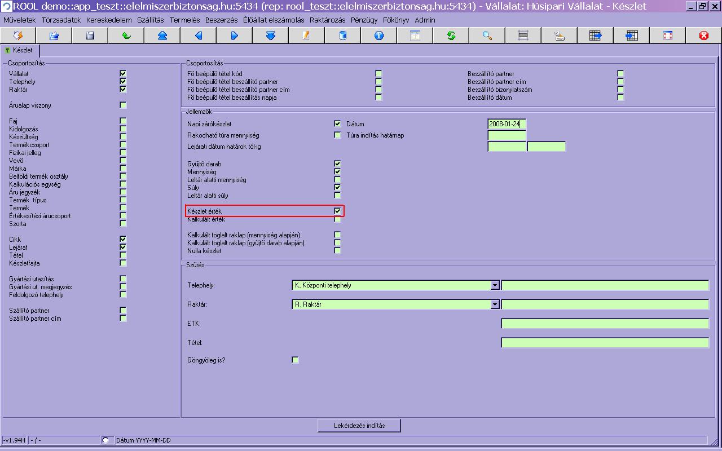
Task: Click the version text -v1.94H
Action: [14, 440]
